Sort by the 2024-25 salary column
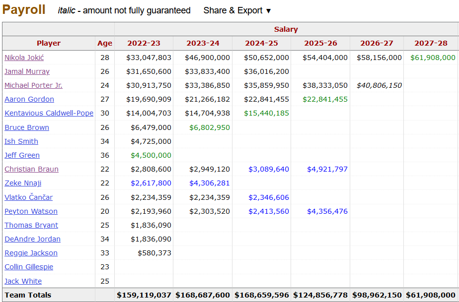This screenshot has width=459, height=302. (x=261, y=43)
